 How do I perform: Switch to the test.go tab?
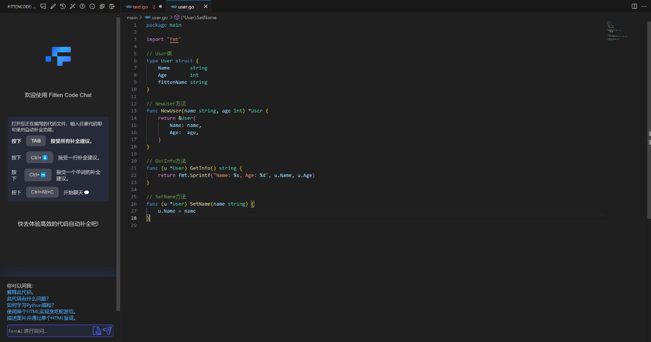click(x=140, y=7)
